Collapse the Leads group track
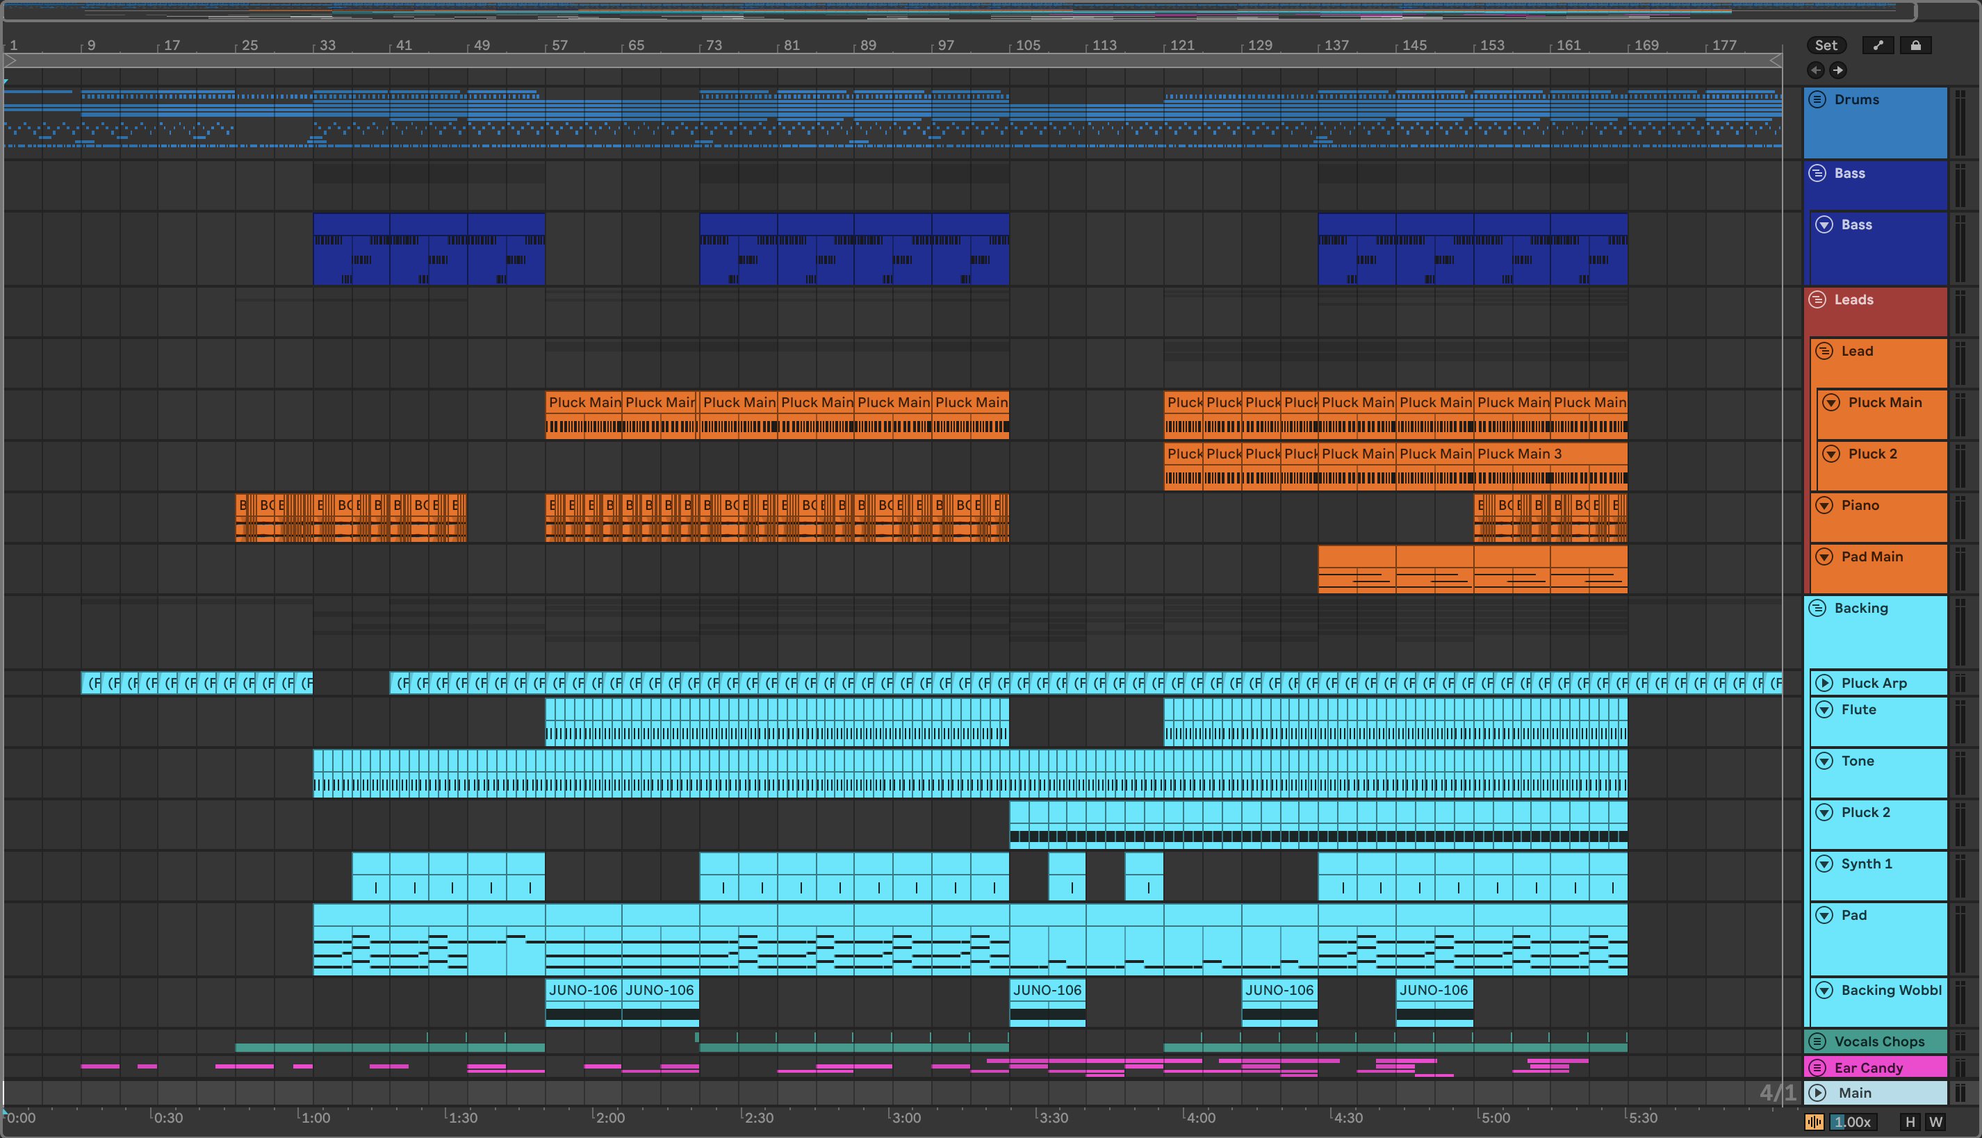The height and width of the screenshot is (1138, 1982). click(x=1818, y=299)
